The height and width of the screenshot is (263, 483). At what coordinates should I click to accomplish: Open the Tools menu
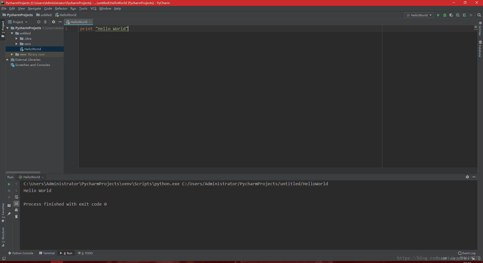point(83,9)
